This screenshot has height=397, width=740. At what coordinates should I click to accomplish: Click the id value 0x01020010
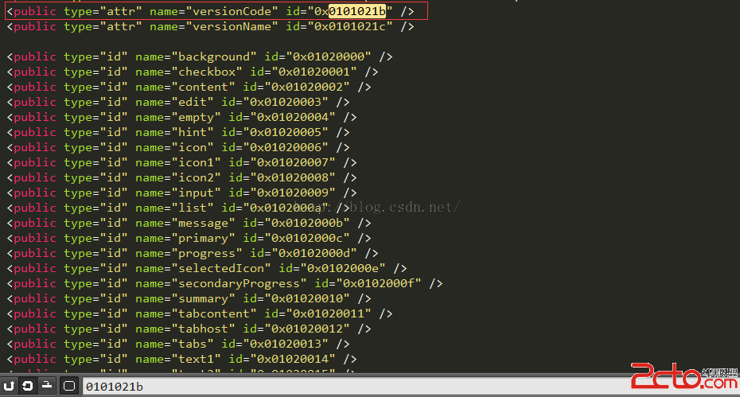pyautogui.click(x=307, y=298)
